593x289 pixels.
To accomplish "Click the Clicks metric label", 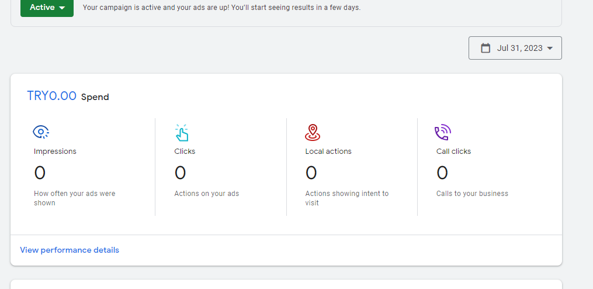I will click(185, 151).
